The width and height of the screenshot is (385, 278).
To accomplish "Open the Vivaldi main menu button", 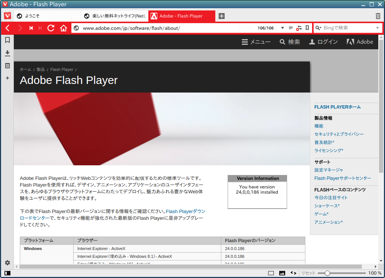I will pos(7,16).
